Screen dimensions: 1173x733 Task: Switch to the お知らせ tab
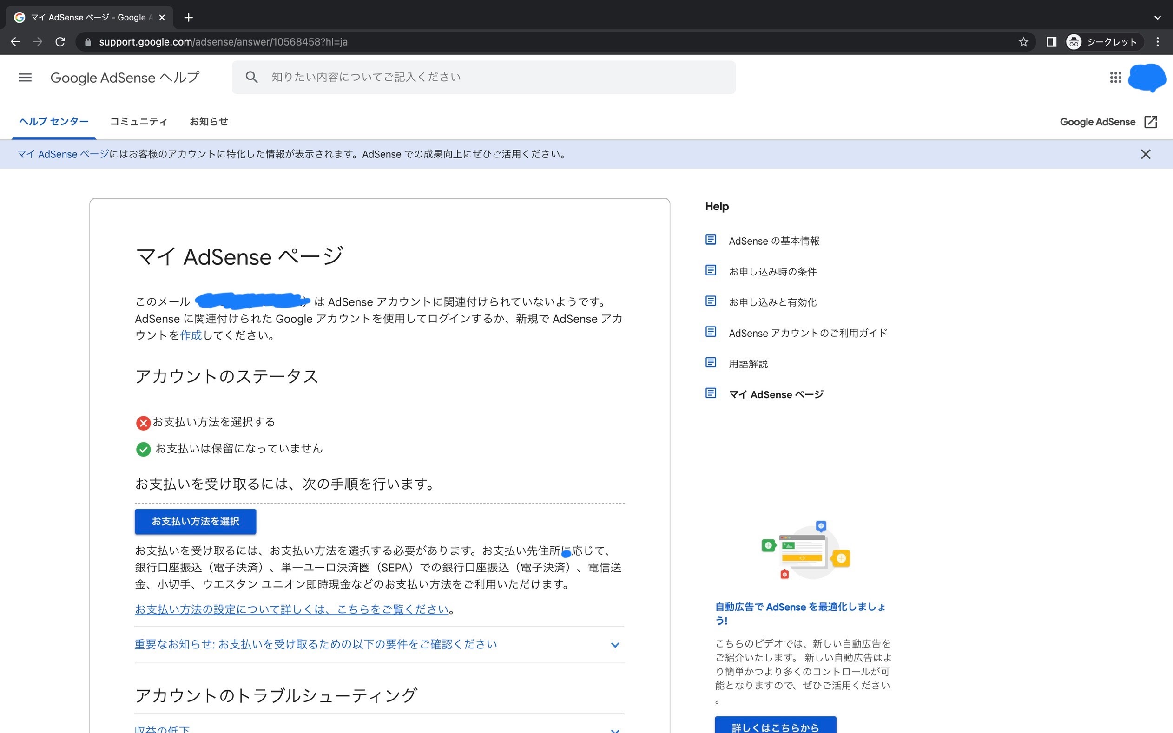tap(209, 122)
